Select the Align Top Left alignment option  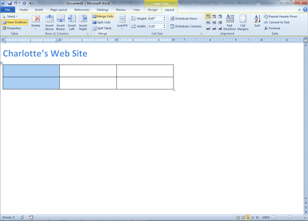208,17
